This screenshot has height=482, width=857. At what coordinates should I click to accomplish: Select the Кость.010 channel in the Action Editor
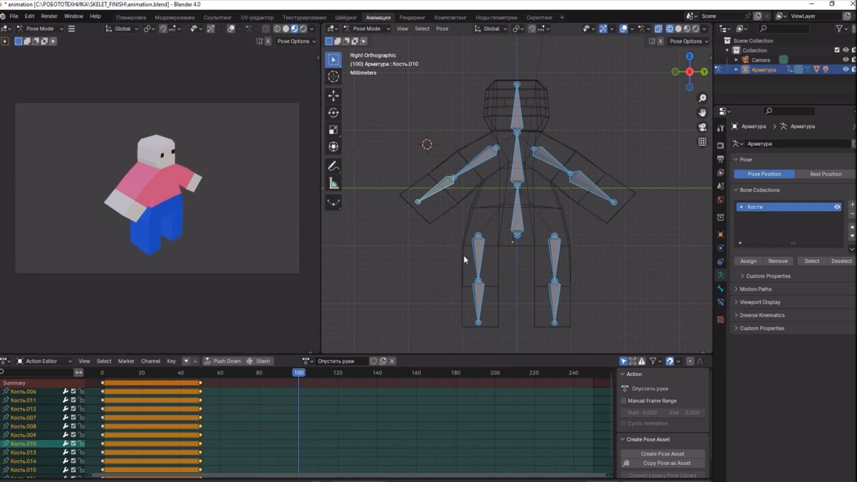[23, 444]
